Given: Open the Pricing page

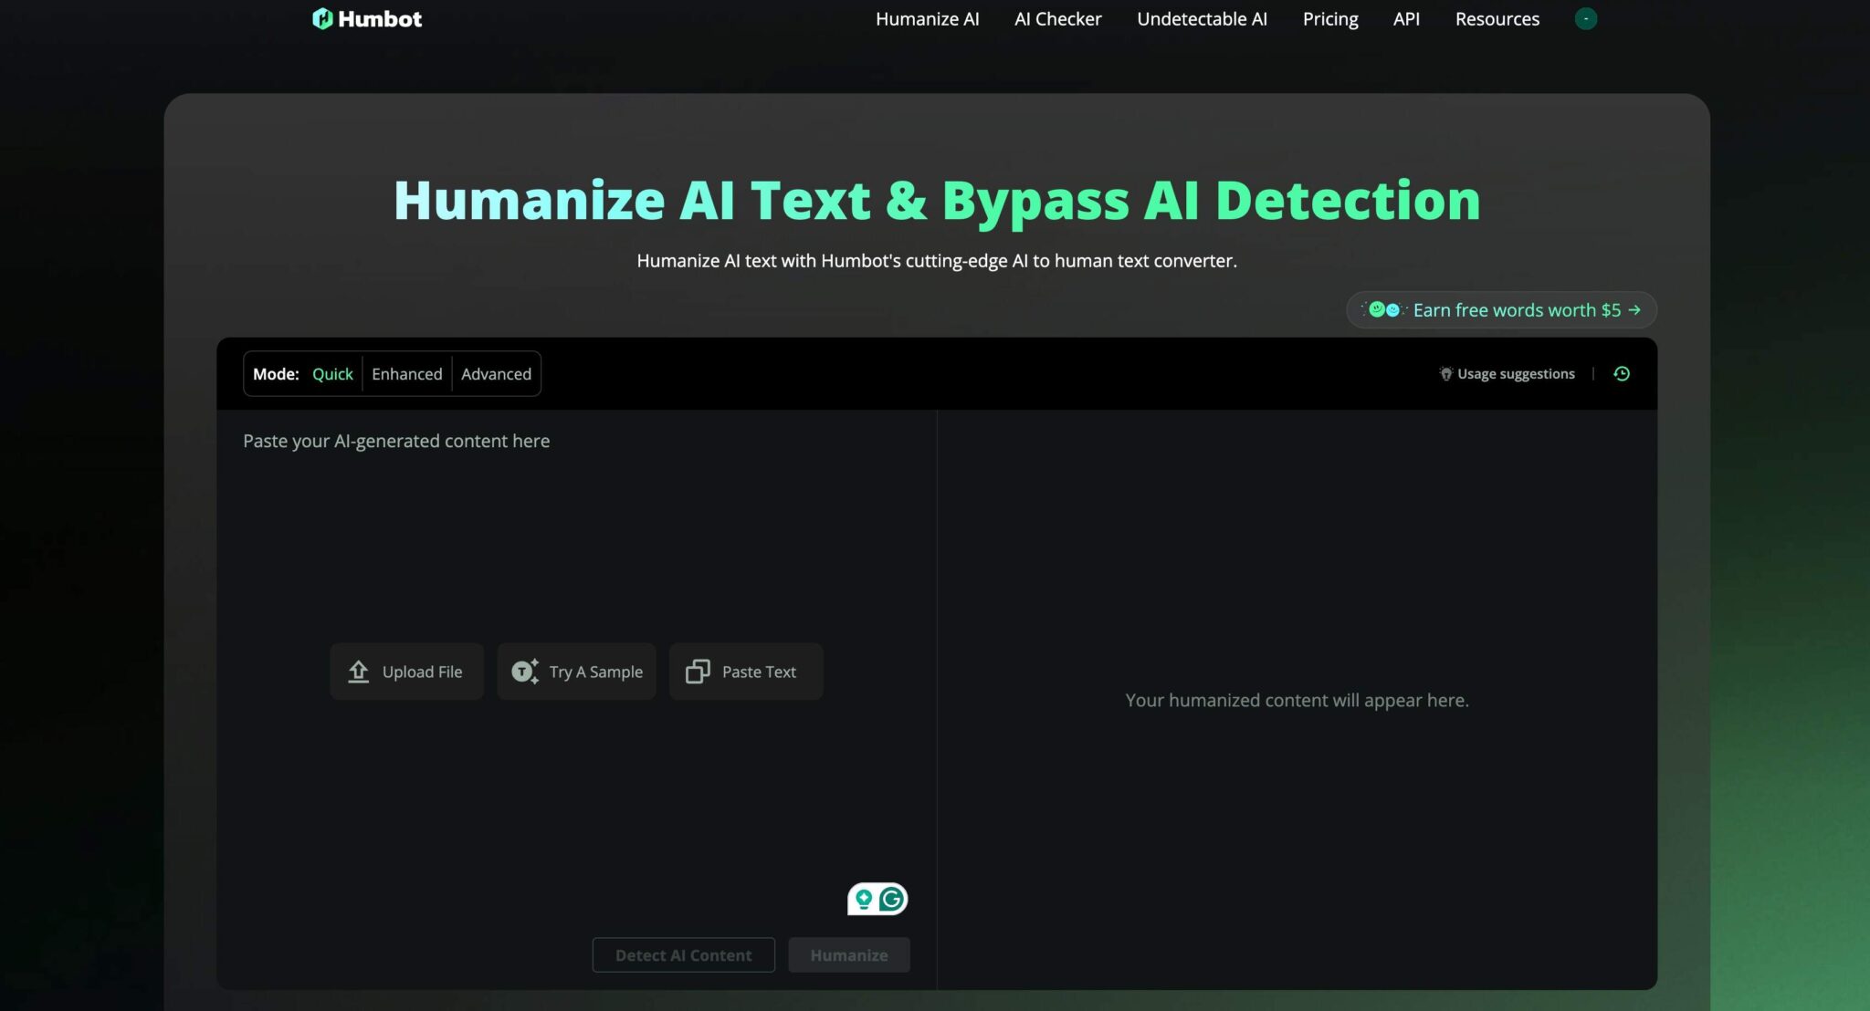Looking at the screenshot, I should (x=1329, y=18).
